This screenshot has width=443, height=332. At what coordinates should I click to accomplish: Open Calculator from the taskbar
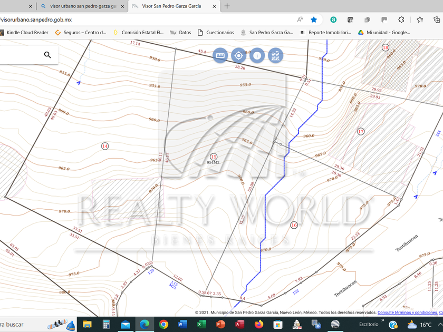click(x=106, y=325)
